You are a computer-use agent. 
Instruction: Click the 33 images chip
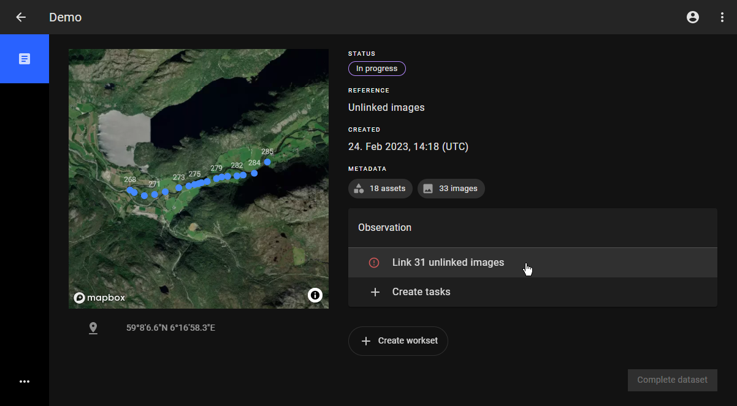tap(451, 189)
